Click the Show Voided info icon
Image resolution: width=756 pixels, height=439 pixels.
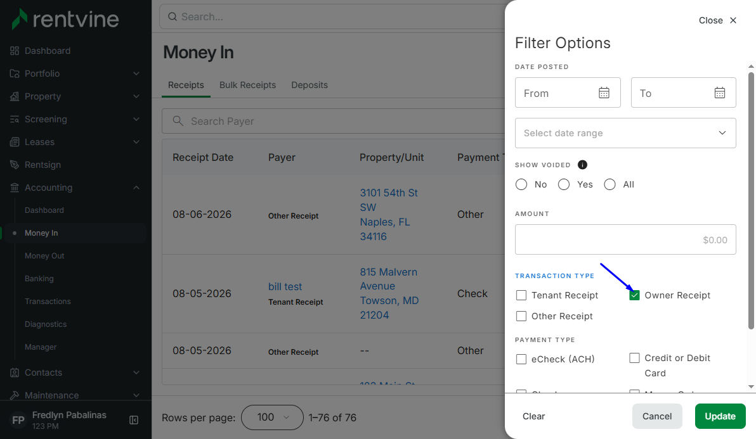coord(582,165)
